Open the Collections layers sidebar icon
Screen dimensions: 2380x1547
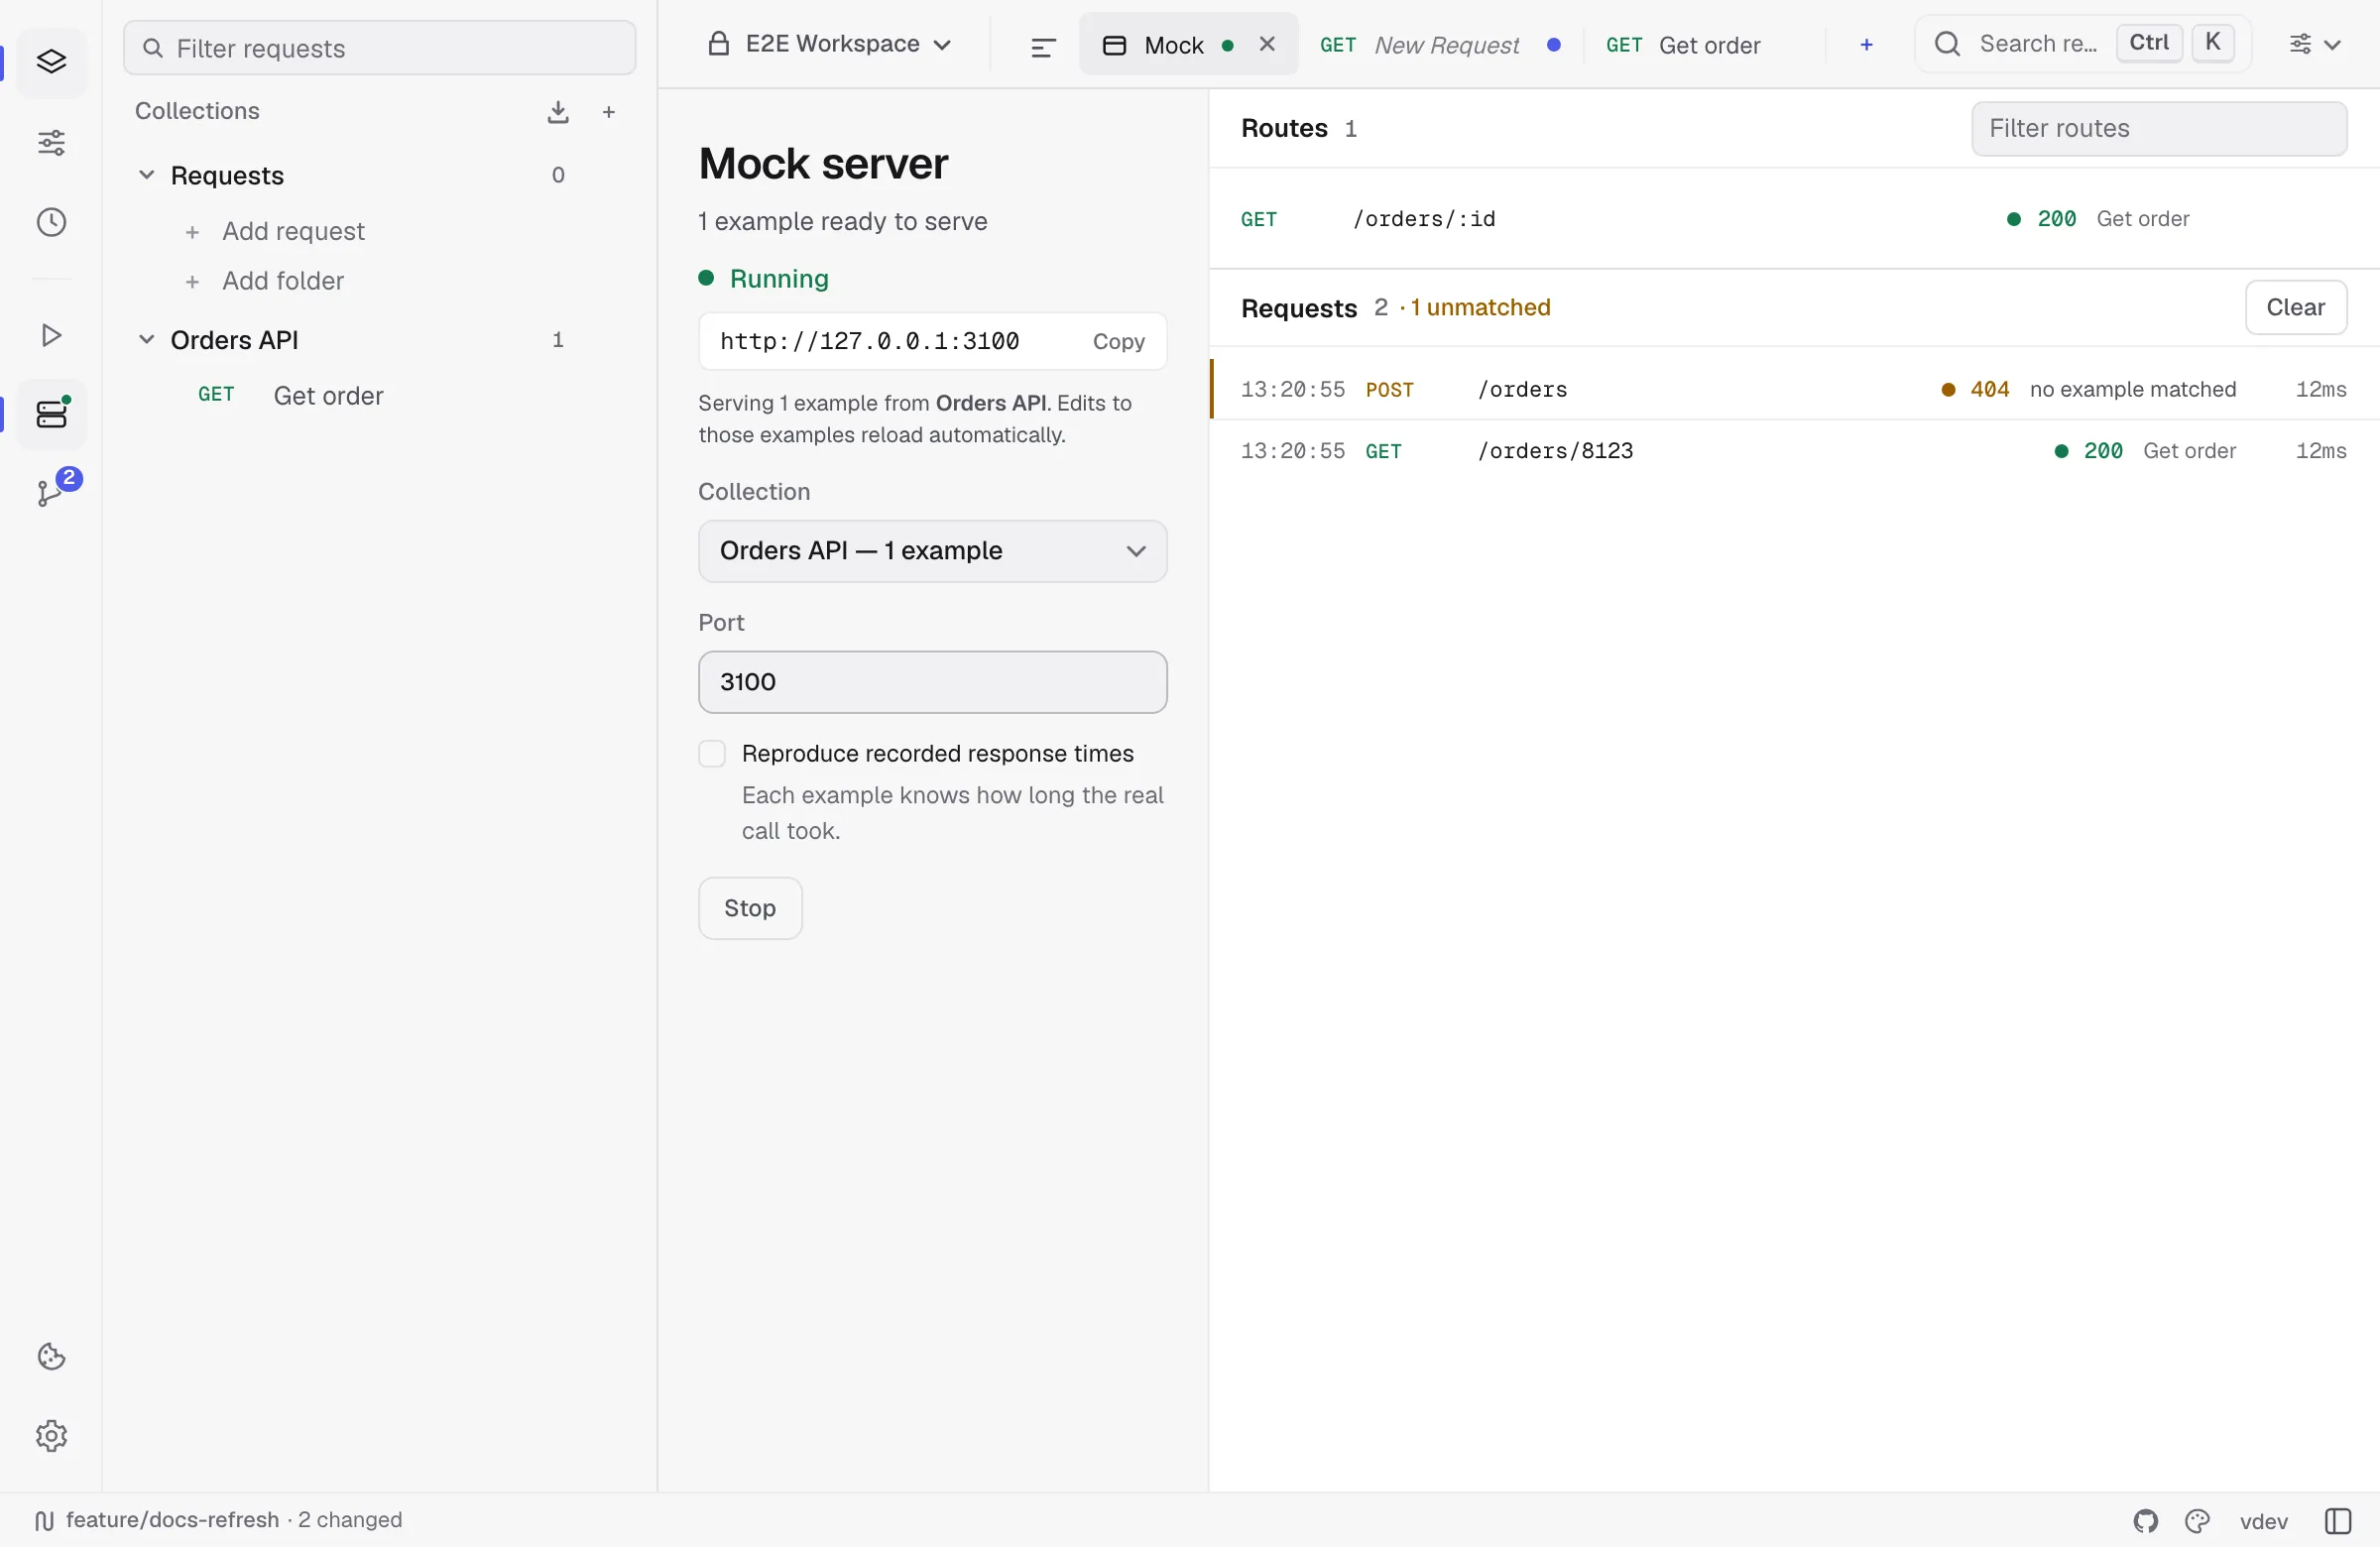[x=51, y=62]
